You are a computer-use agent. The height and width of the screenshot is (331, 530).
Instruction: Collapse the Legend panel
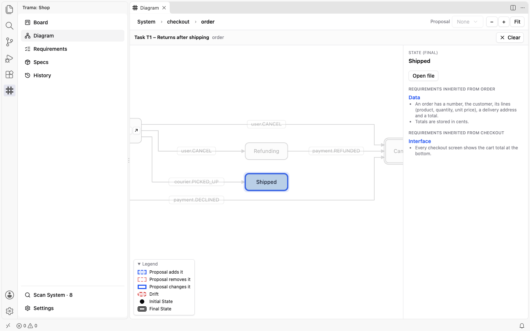click(148, 264)
